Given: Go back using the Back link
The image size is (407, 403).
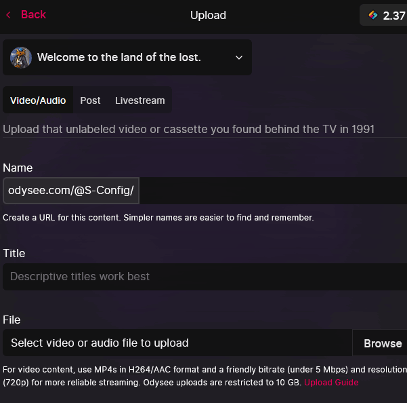Looking at the screenshot, I should [x=33, y=14].
